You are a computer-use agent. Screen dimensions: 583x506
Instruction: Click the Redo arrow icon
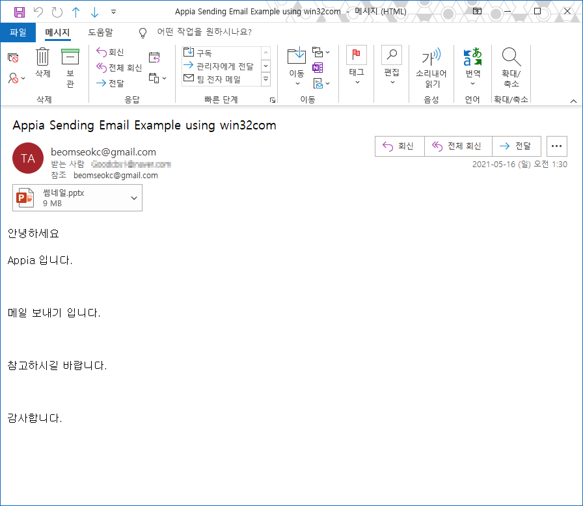pos(57,12)
